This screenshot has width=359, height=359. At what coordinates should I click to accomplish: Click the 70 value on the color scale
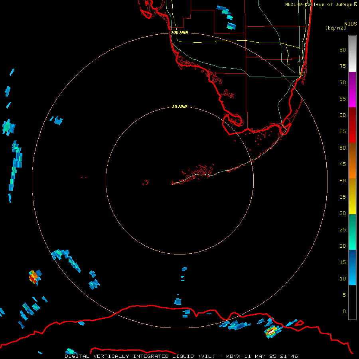pyautogui.click(x=343, y=83)
